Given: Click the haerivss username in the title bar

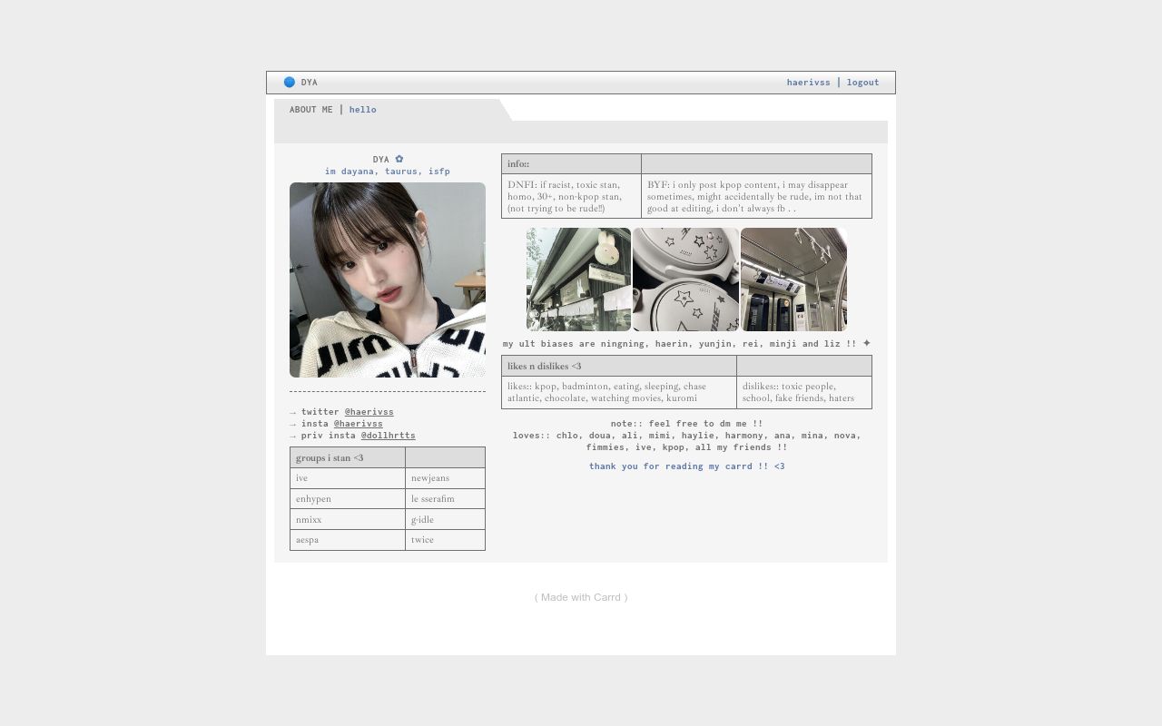Looking at the screenshot, I should pos(808,82).
